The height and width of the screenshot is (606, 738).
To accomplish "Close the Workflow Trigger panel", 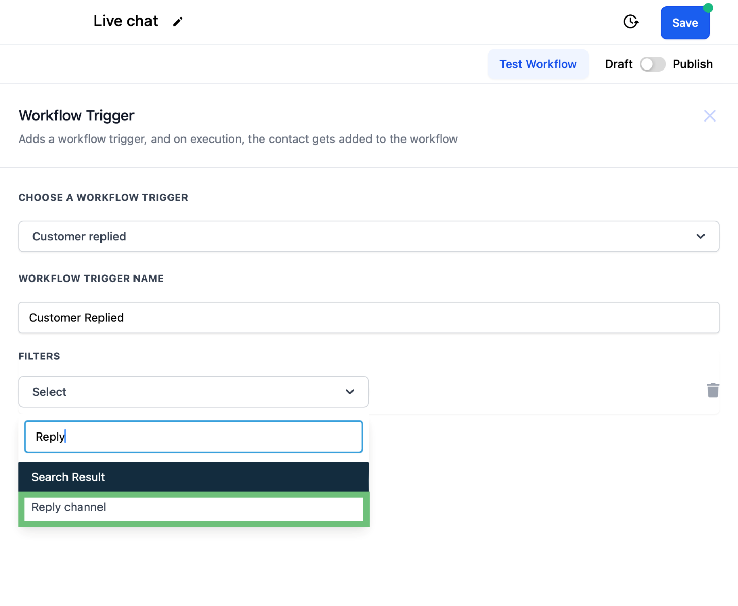I will [x=710, y=116].
